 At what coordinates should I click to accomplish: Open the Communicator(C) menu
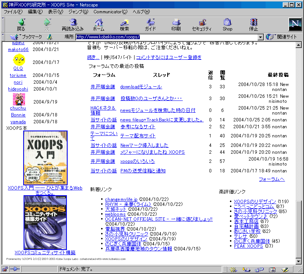[110, 12]
